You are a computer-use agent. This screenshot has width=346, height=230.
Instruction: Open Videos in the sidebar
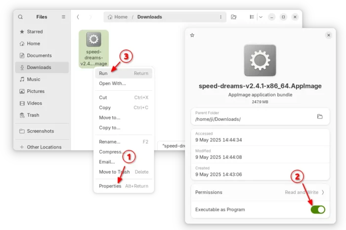42,103
